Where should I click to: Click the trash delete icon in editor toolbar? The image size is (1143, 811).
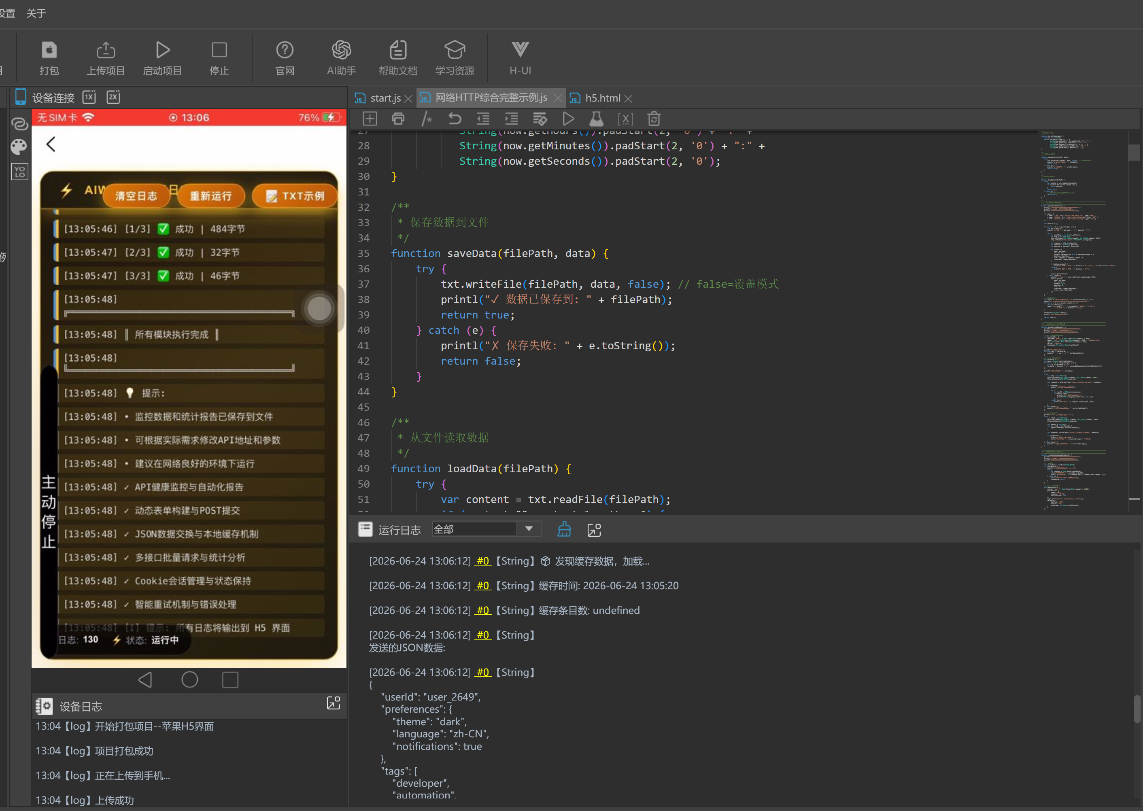coord(654,119)
